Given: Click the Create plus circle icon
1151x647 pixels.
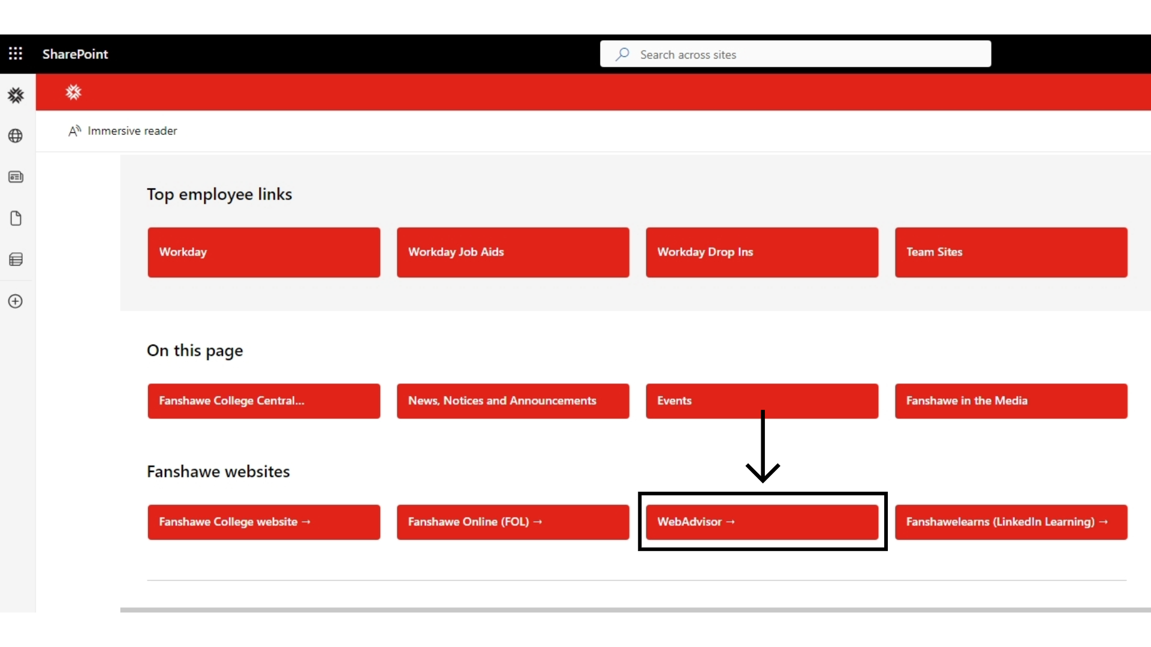Looking at the screenshot, I should (x=16, y=301).
